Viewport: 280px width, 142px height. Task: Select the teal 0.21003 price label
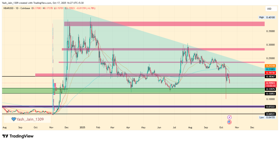(270, 70)
